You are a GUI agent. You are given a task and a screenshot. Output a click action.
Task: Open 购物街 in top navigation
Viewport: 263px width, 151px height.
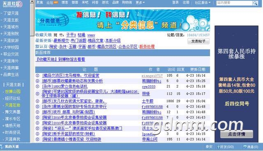[127, 2]
